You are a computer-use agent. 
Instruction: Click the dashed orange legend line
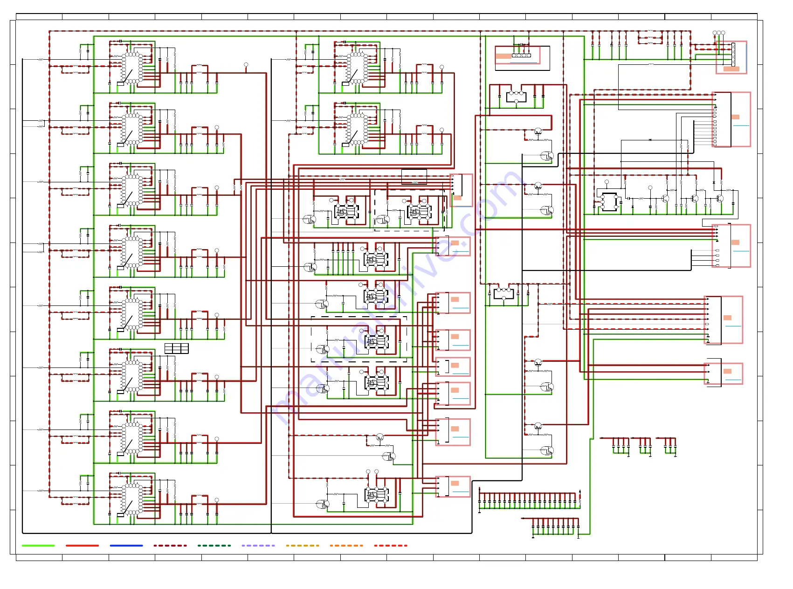pos(346,545)
